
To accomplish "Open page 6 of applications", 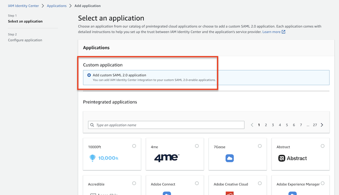I will [x=294, y=125].
